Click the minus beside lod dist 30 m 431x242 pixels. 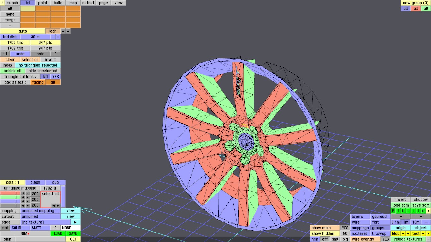click(53, 37)
